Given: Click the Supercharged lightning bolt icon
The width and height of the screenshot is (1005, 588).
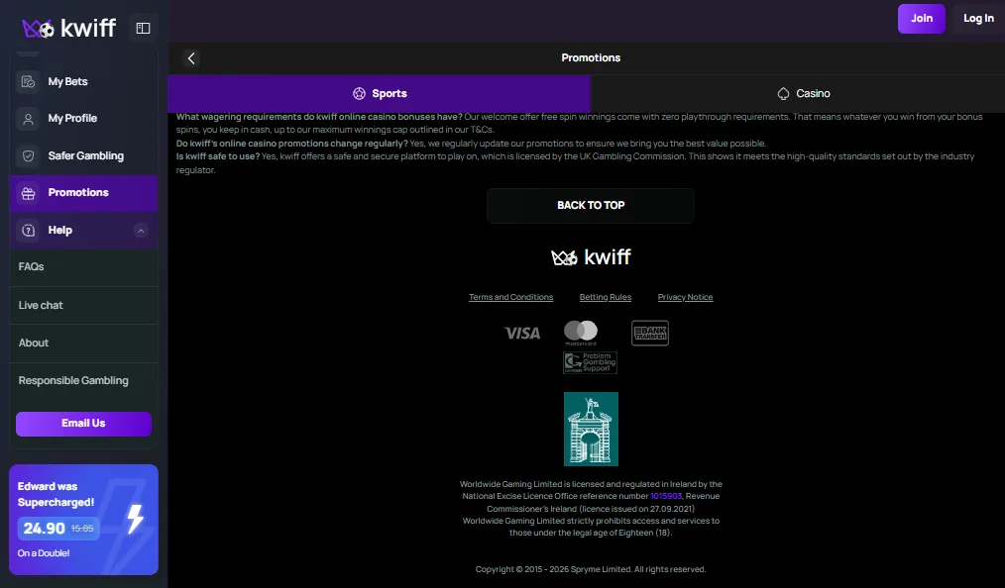Looking at the screenshot, I should point(135,519).
